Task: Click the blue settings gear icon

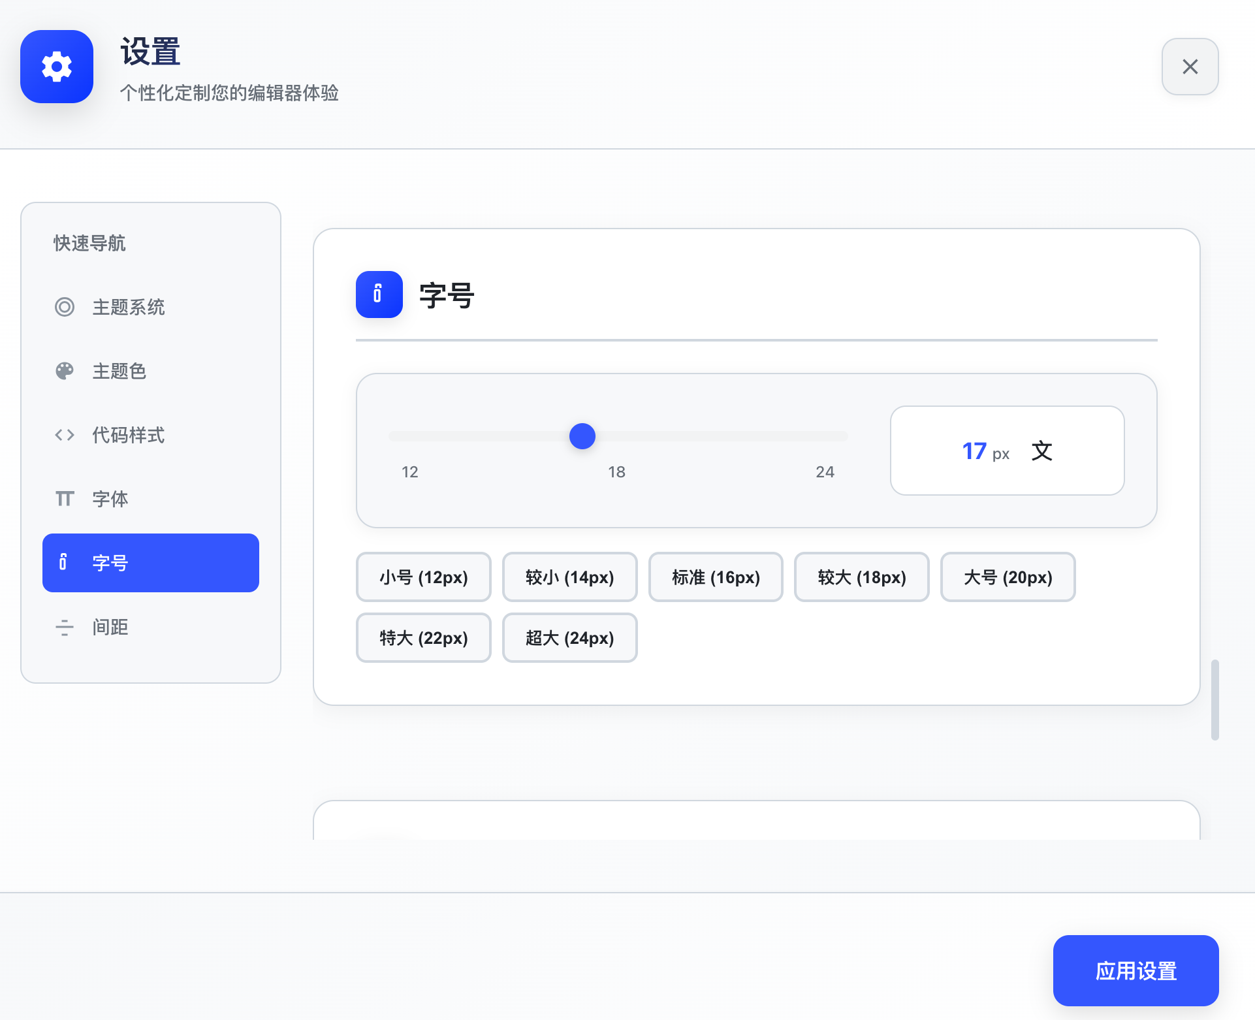Action: 57,67
